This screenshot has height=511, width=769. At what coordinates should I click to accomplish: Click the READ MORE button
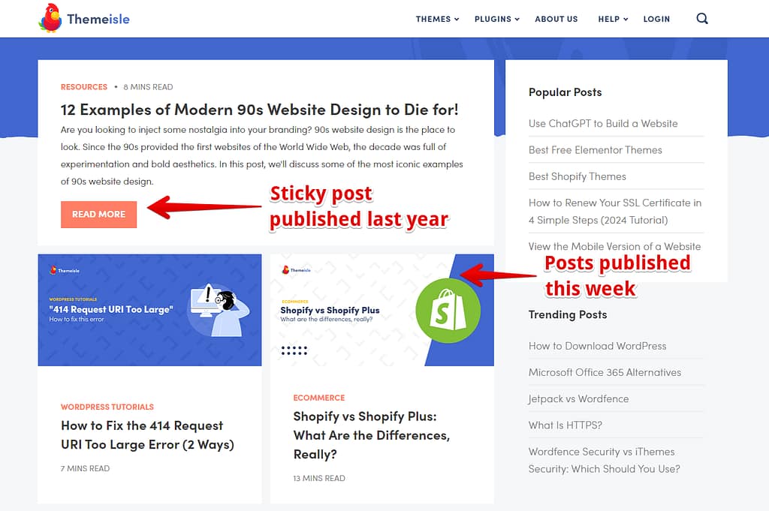(x=98, y=214)
